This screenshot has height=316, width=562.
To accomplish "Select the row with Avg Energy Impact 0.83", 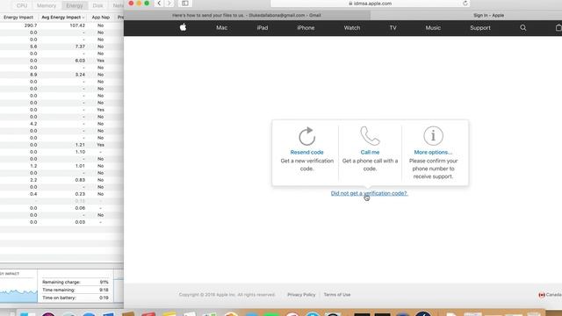I will [x=61, y=180].
